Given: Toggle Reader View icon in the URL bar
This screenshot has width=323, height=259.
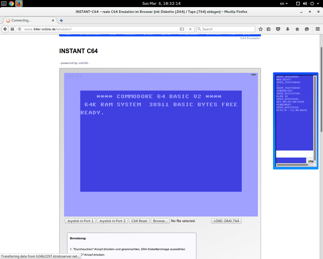Looking at the screenshot, I should [182, 29].
